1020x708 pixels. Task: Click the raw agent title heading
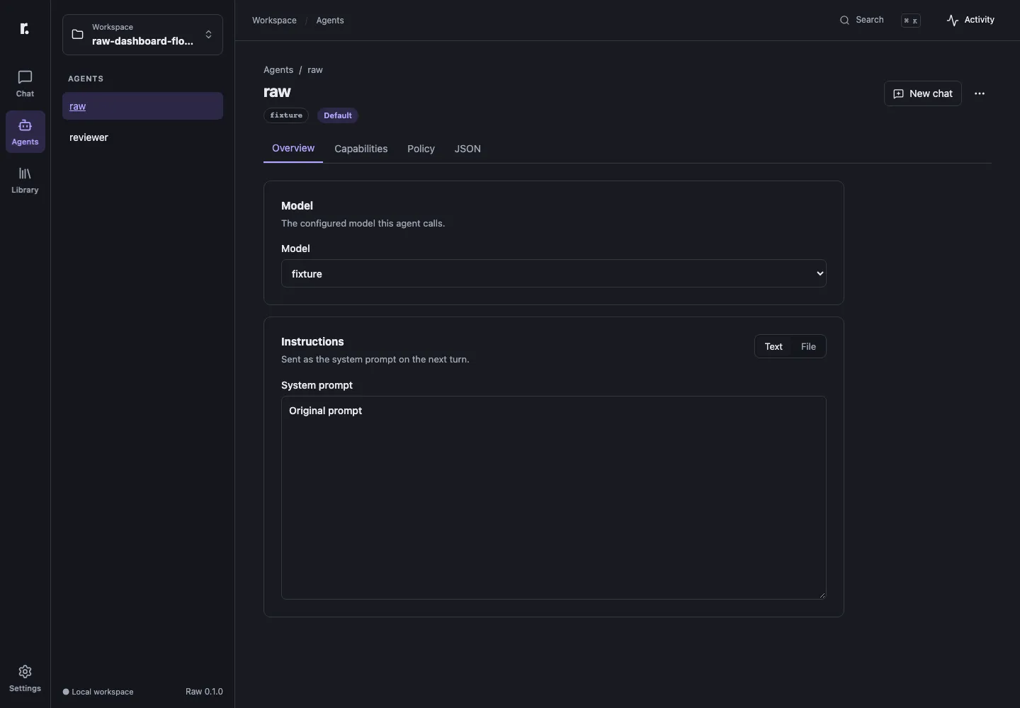[277, 92]
